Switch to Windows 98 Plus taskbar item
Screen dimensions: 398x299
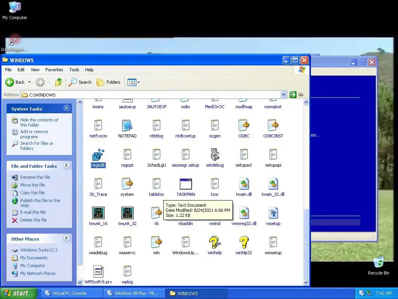pos(134,293)
